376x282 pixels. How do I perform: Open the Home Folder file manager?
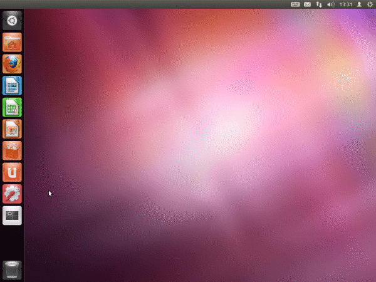pyautogui.click(x=12, y=43)
